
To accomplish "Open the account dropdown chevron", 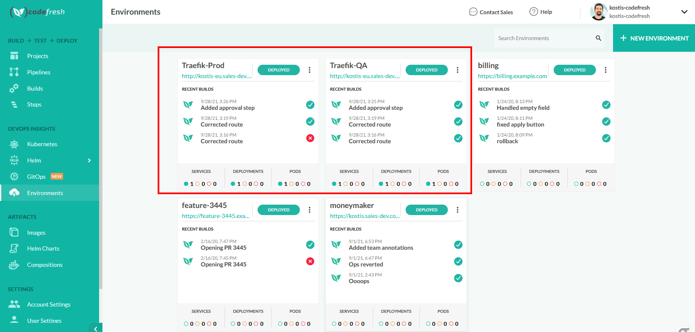I will pyautogui.click(x=685, y=12).
